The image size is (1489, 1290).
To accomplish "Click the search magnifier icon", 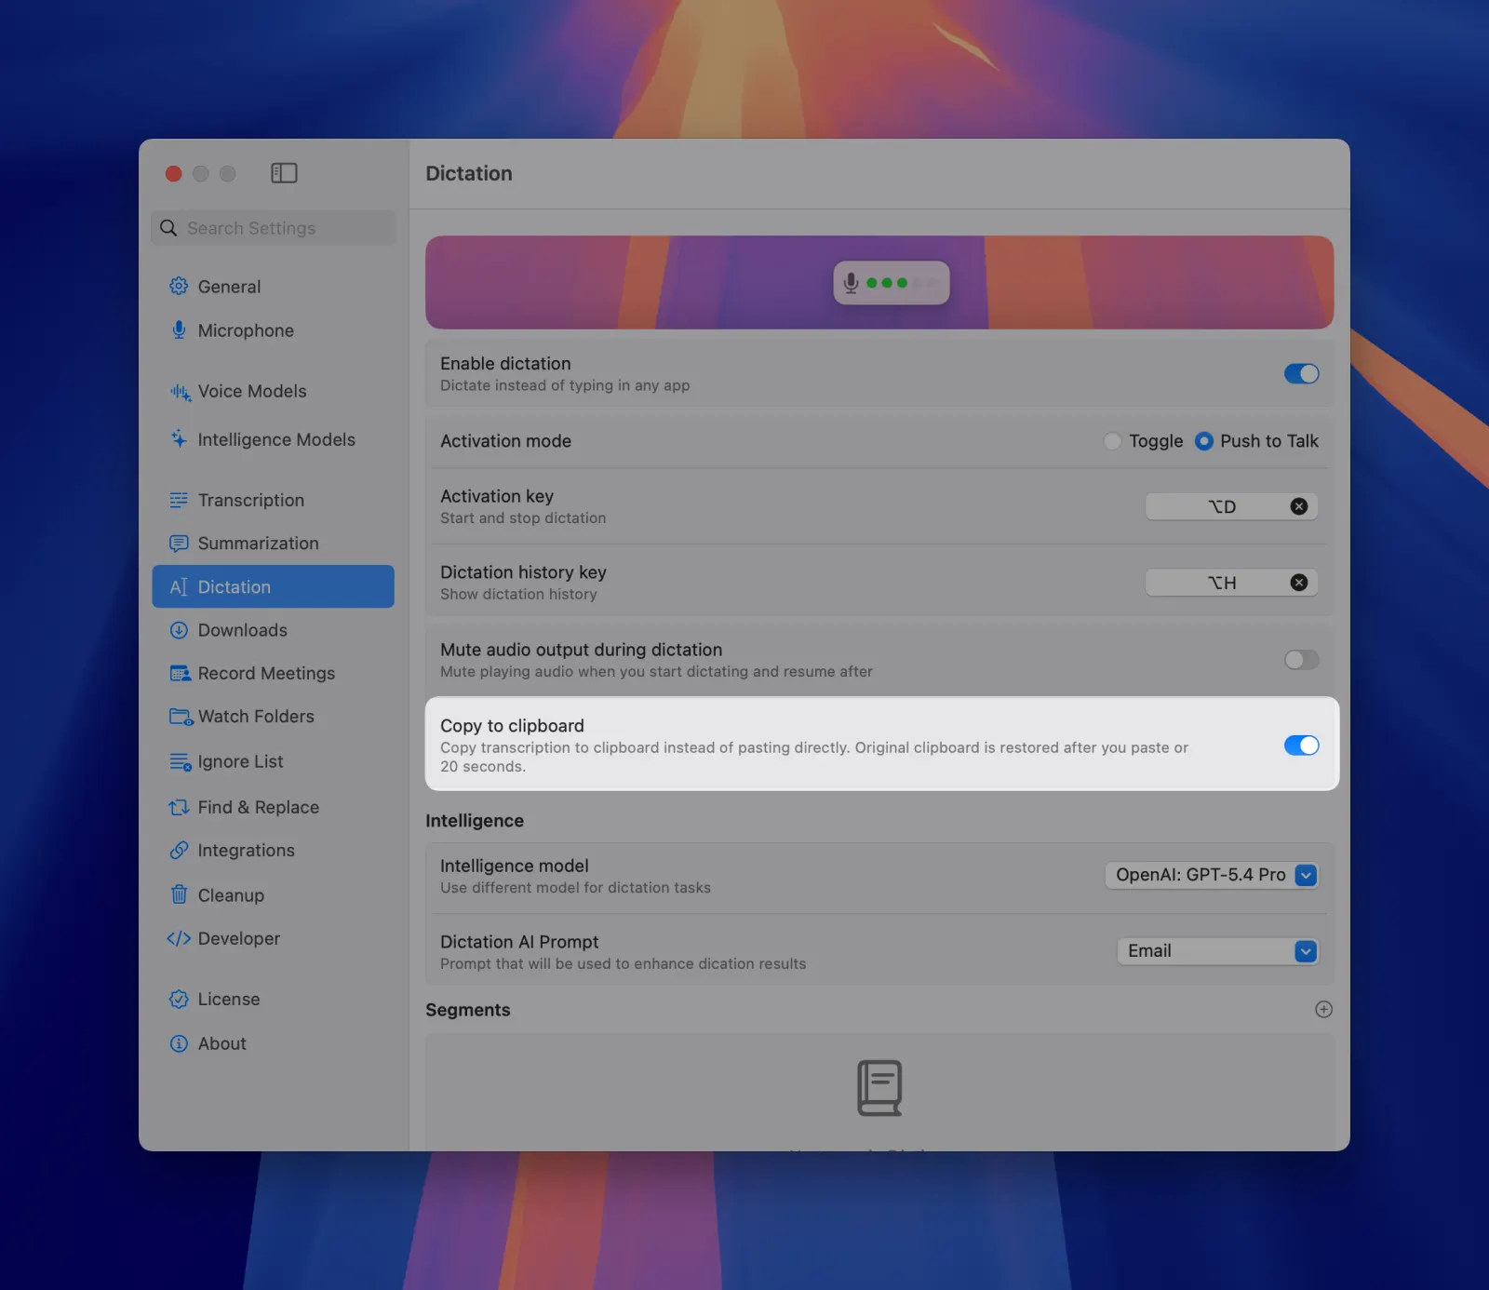I will pyautogui.click(x=168, y=228).
